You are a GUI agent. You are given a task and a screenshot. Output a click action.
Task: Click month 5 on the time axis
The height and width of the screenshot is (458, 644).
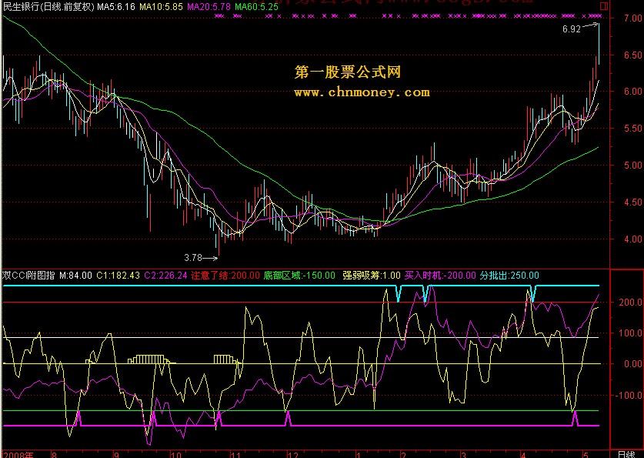point(585,455)
